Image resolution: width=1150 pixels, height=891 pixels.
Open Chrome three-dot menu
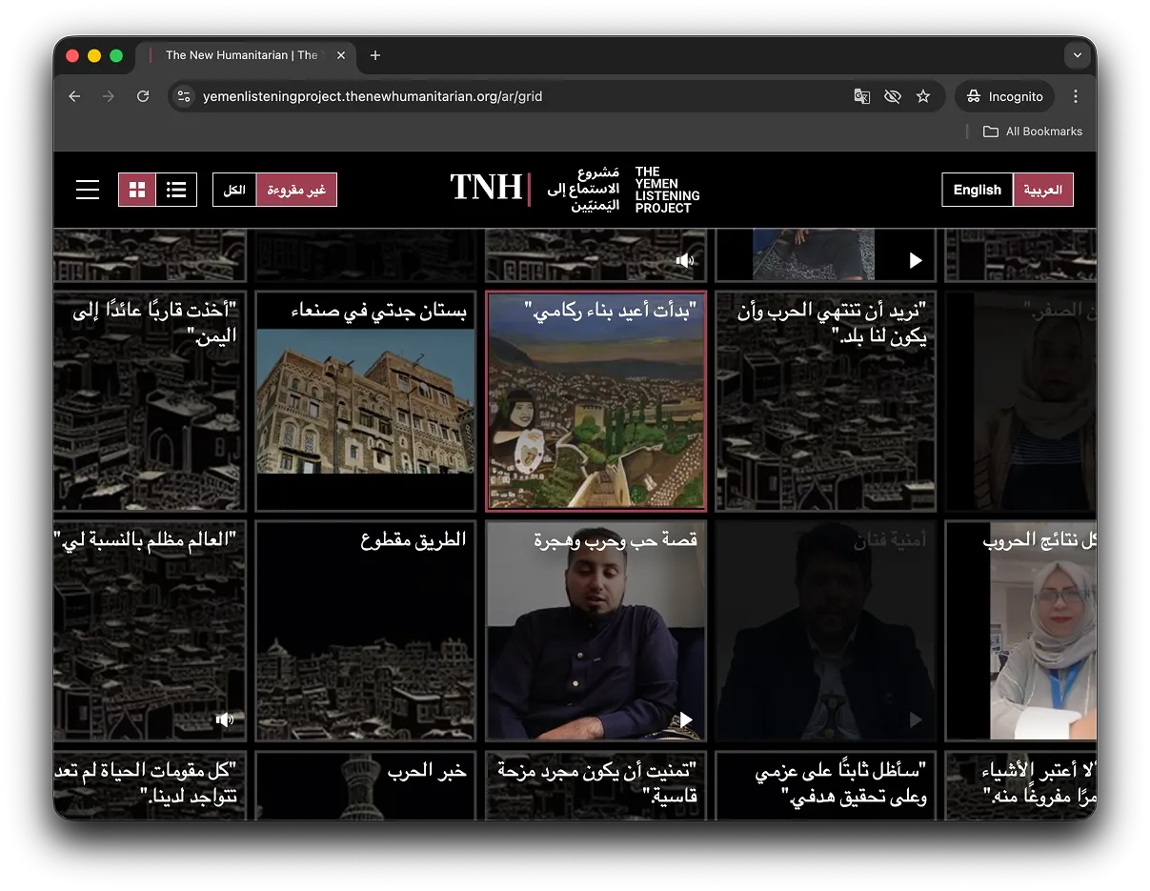pos(1075,96)
